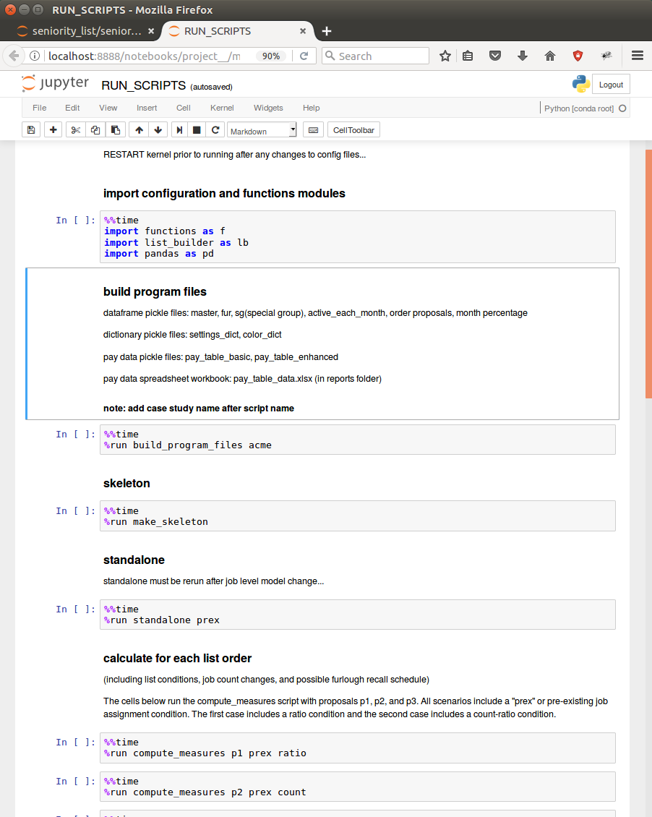Click the localhost address bar
This screenshot has width=652, height=817.
pos(145,56)
